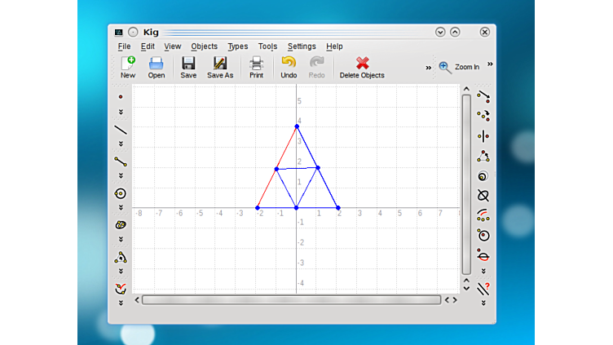Click the Delete Objects red X
Image resolution: width=613 pixels, height=345 pixels.
click(x=362, y=64)
